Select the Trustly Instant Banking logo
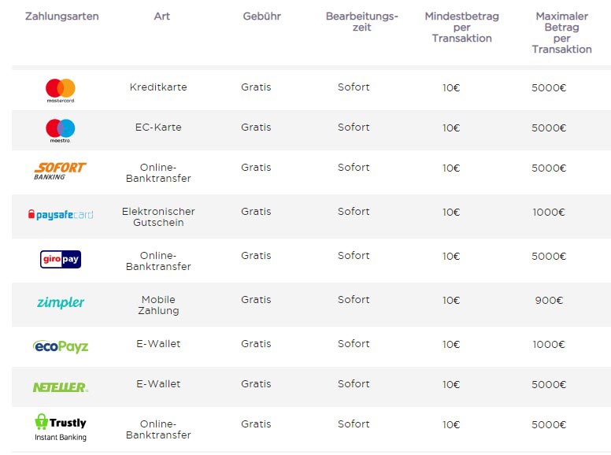This screenshot has width=611, height=455. [x=61, y=428]
